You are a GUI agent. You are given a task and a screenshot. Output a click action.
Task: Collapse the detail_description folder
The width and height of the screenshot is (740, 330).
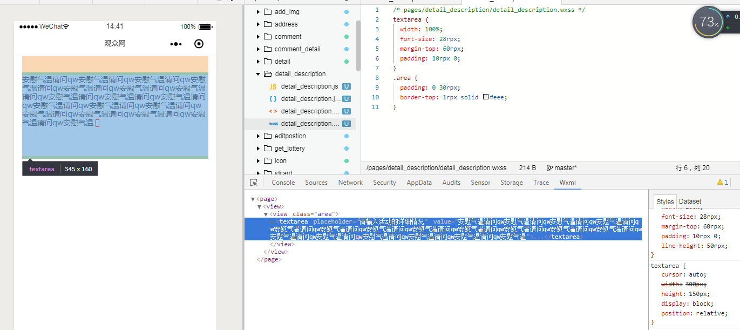[258, 74]
